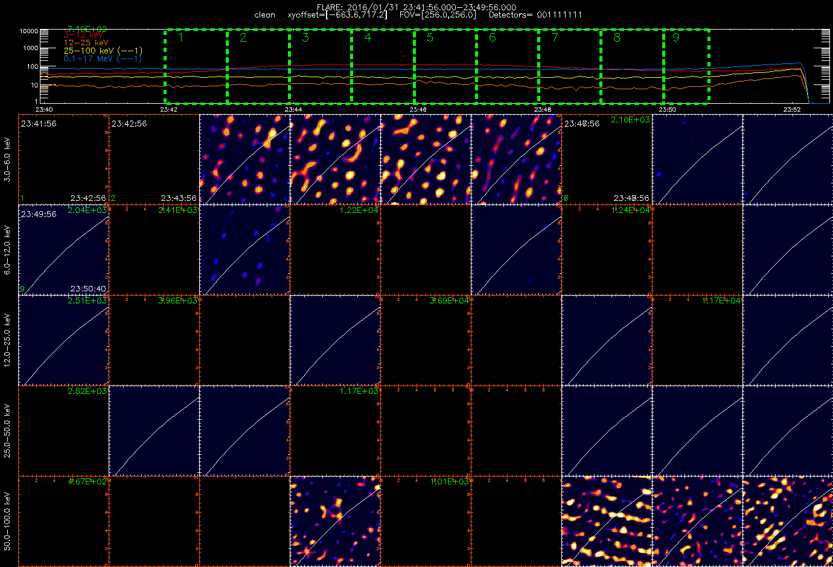833x567 pixels.
Task: Click the '50.0-100.0 keV' row label
Action: (7, 521)
